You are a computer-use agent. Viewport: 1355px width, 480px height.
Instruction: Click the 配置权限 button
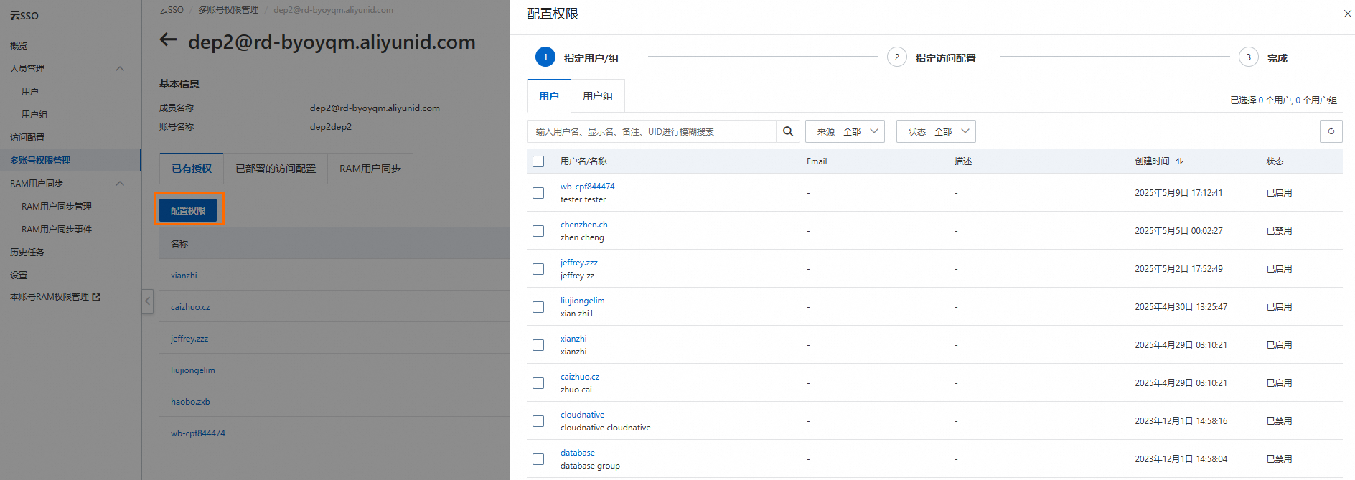pos(188,210)
